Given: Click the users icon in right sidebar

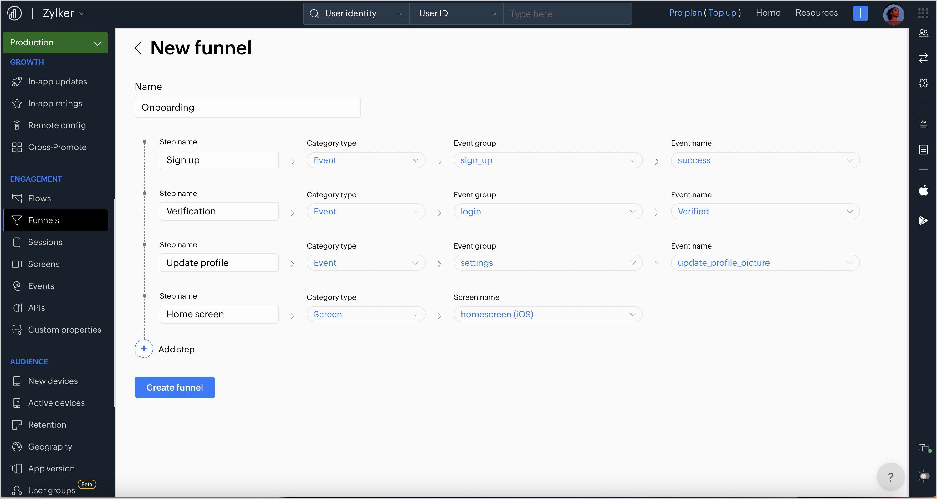Looking at the screenshot, I should pyautogui.click(x=923, y=33).
